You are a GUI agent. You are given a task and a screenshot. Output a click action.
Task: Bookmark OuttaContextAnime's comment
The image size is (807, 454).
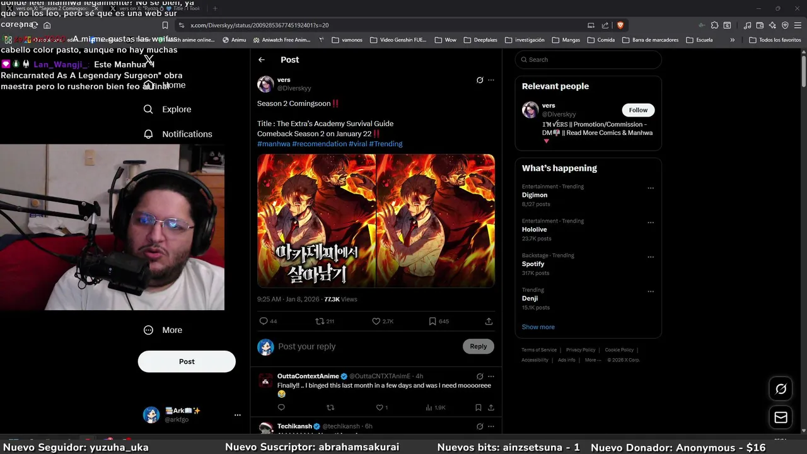[x=479, y=408]
